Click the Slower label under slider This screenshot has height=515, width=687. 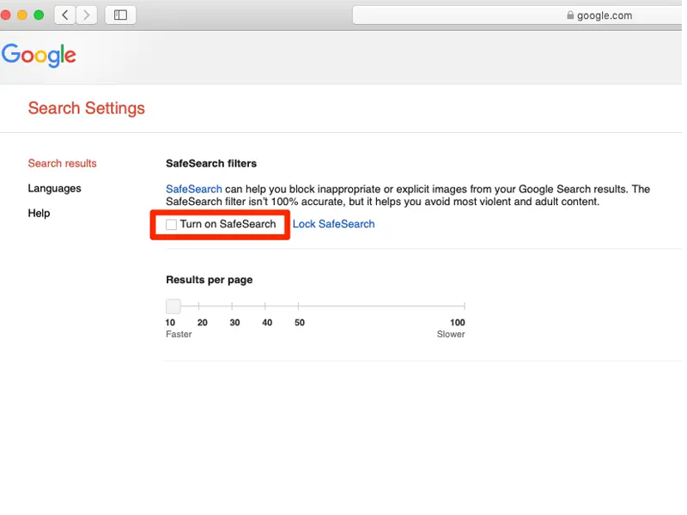[x=451, y=334]
